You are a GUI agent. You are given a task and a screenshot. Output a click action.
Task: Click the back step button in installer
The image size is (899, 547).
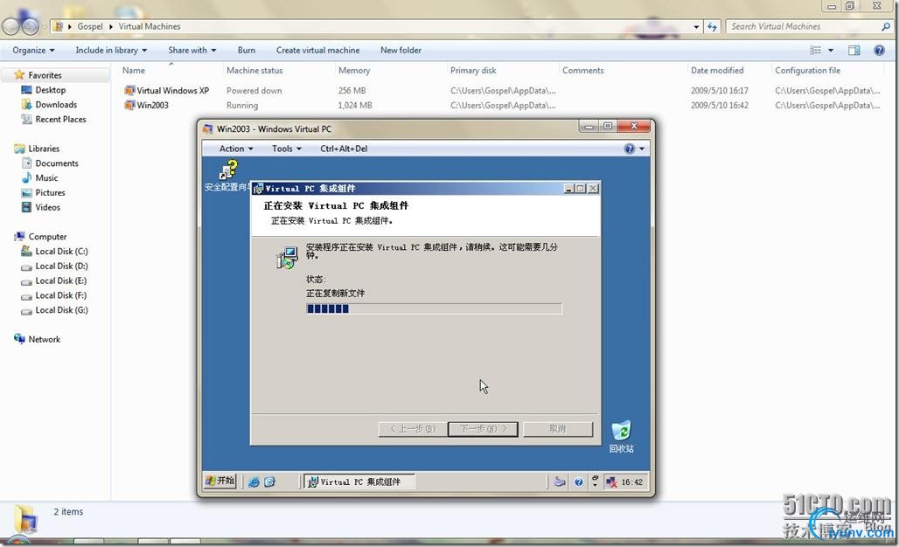tap(412, 429)
